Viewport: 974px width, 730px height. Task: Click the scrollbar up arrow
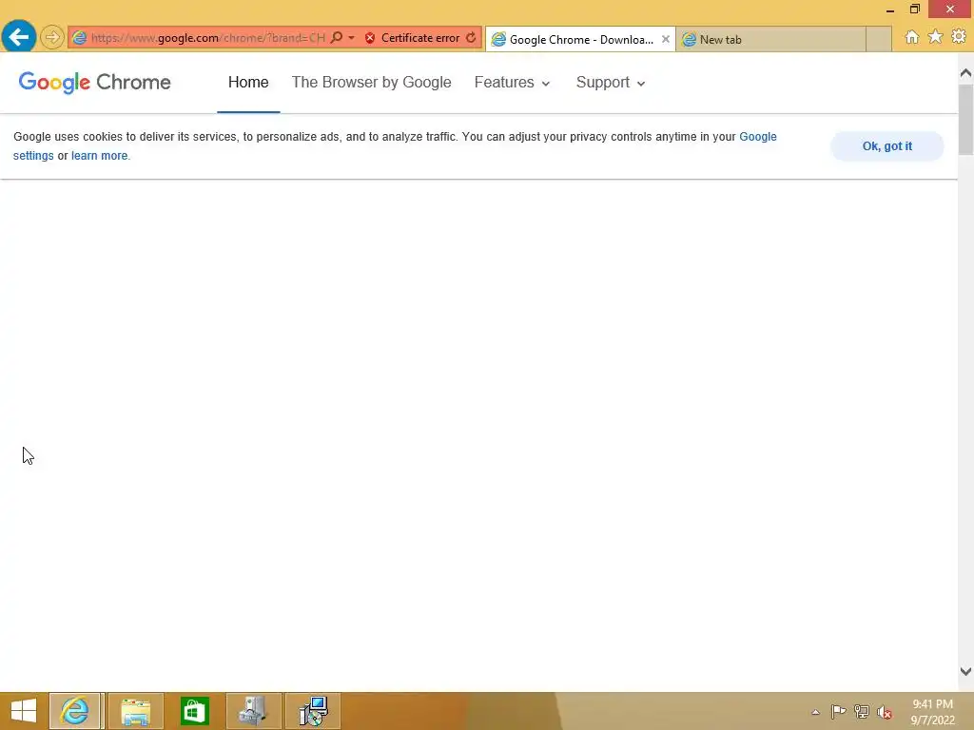click(966, 73)
